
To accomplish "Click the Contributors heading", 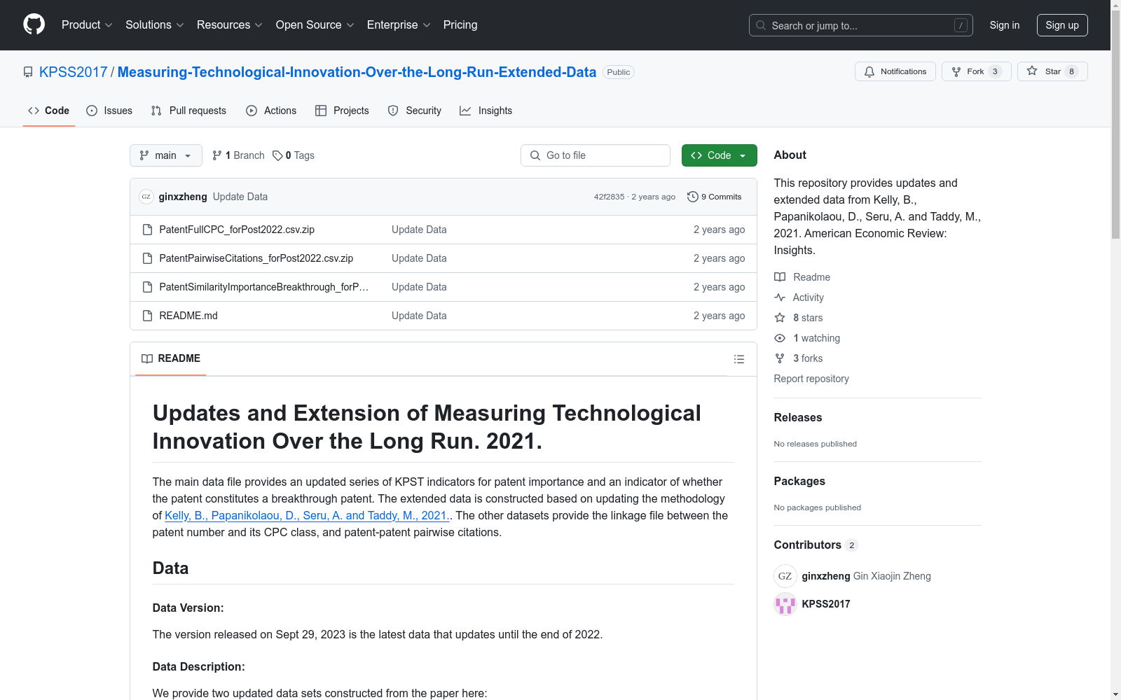I will (808, 545).
